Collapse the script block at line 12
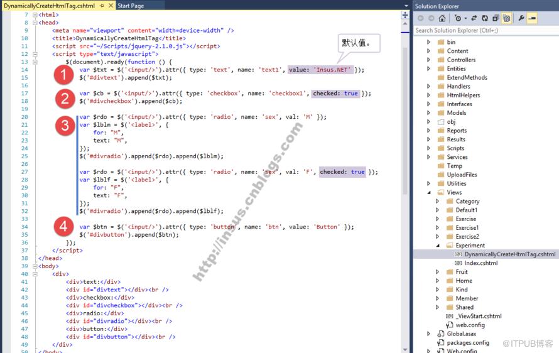This screenshot has height=353, width=559. 35,54
